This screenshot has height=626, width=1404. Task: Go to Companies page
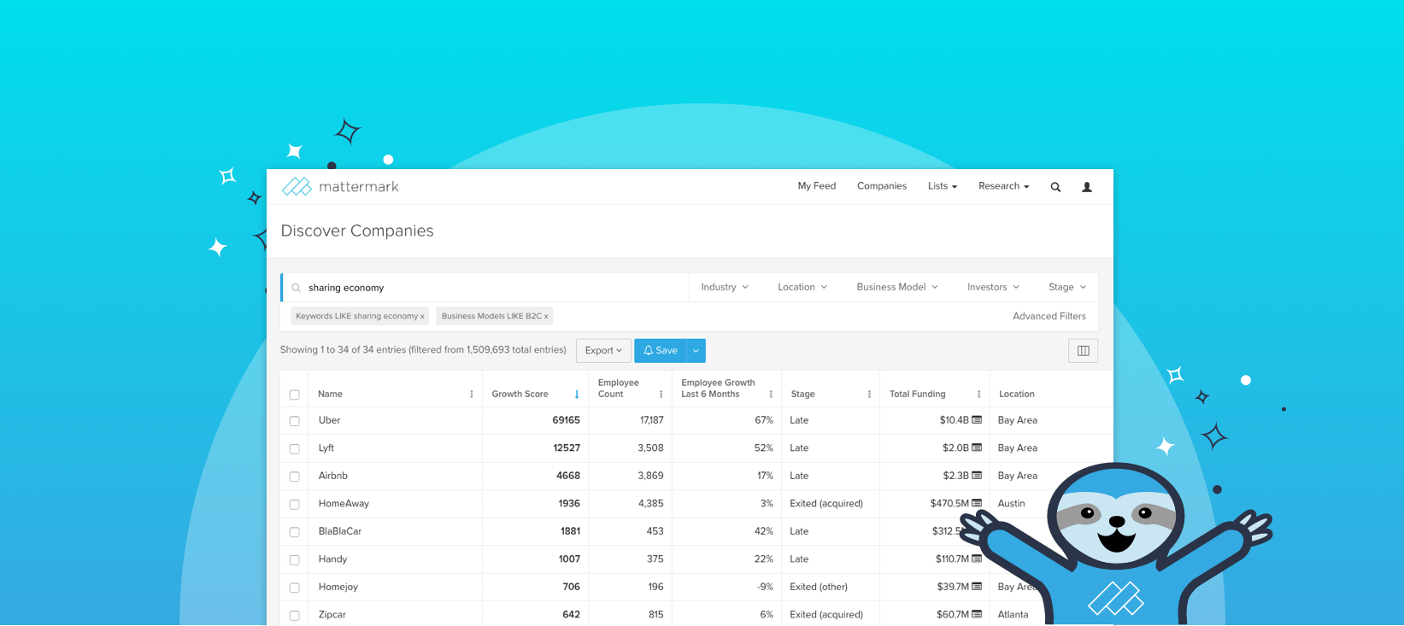(882, 186)
